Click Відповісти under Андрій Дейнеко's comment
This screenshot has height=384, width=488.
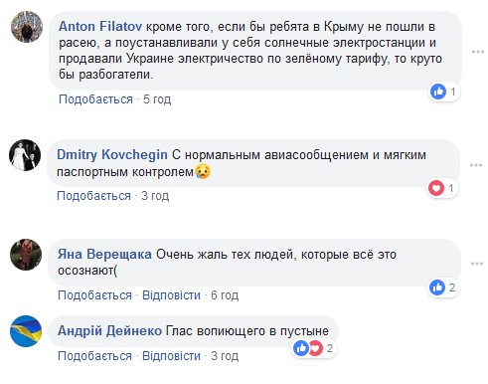[x=171, y=356]
